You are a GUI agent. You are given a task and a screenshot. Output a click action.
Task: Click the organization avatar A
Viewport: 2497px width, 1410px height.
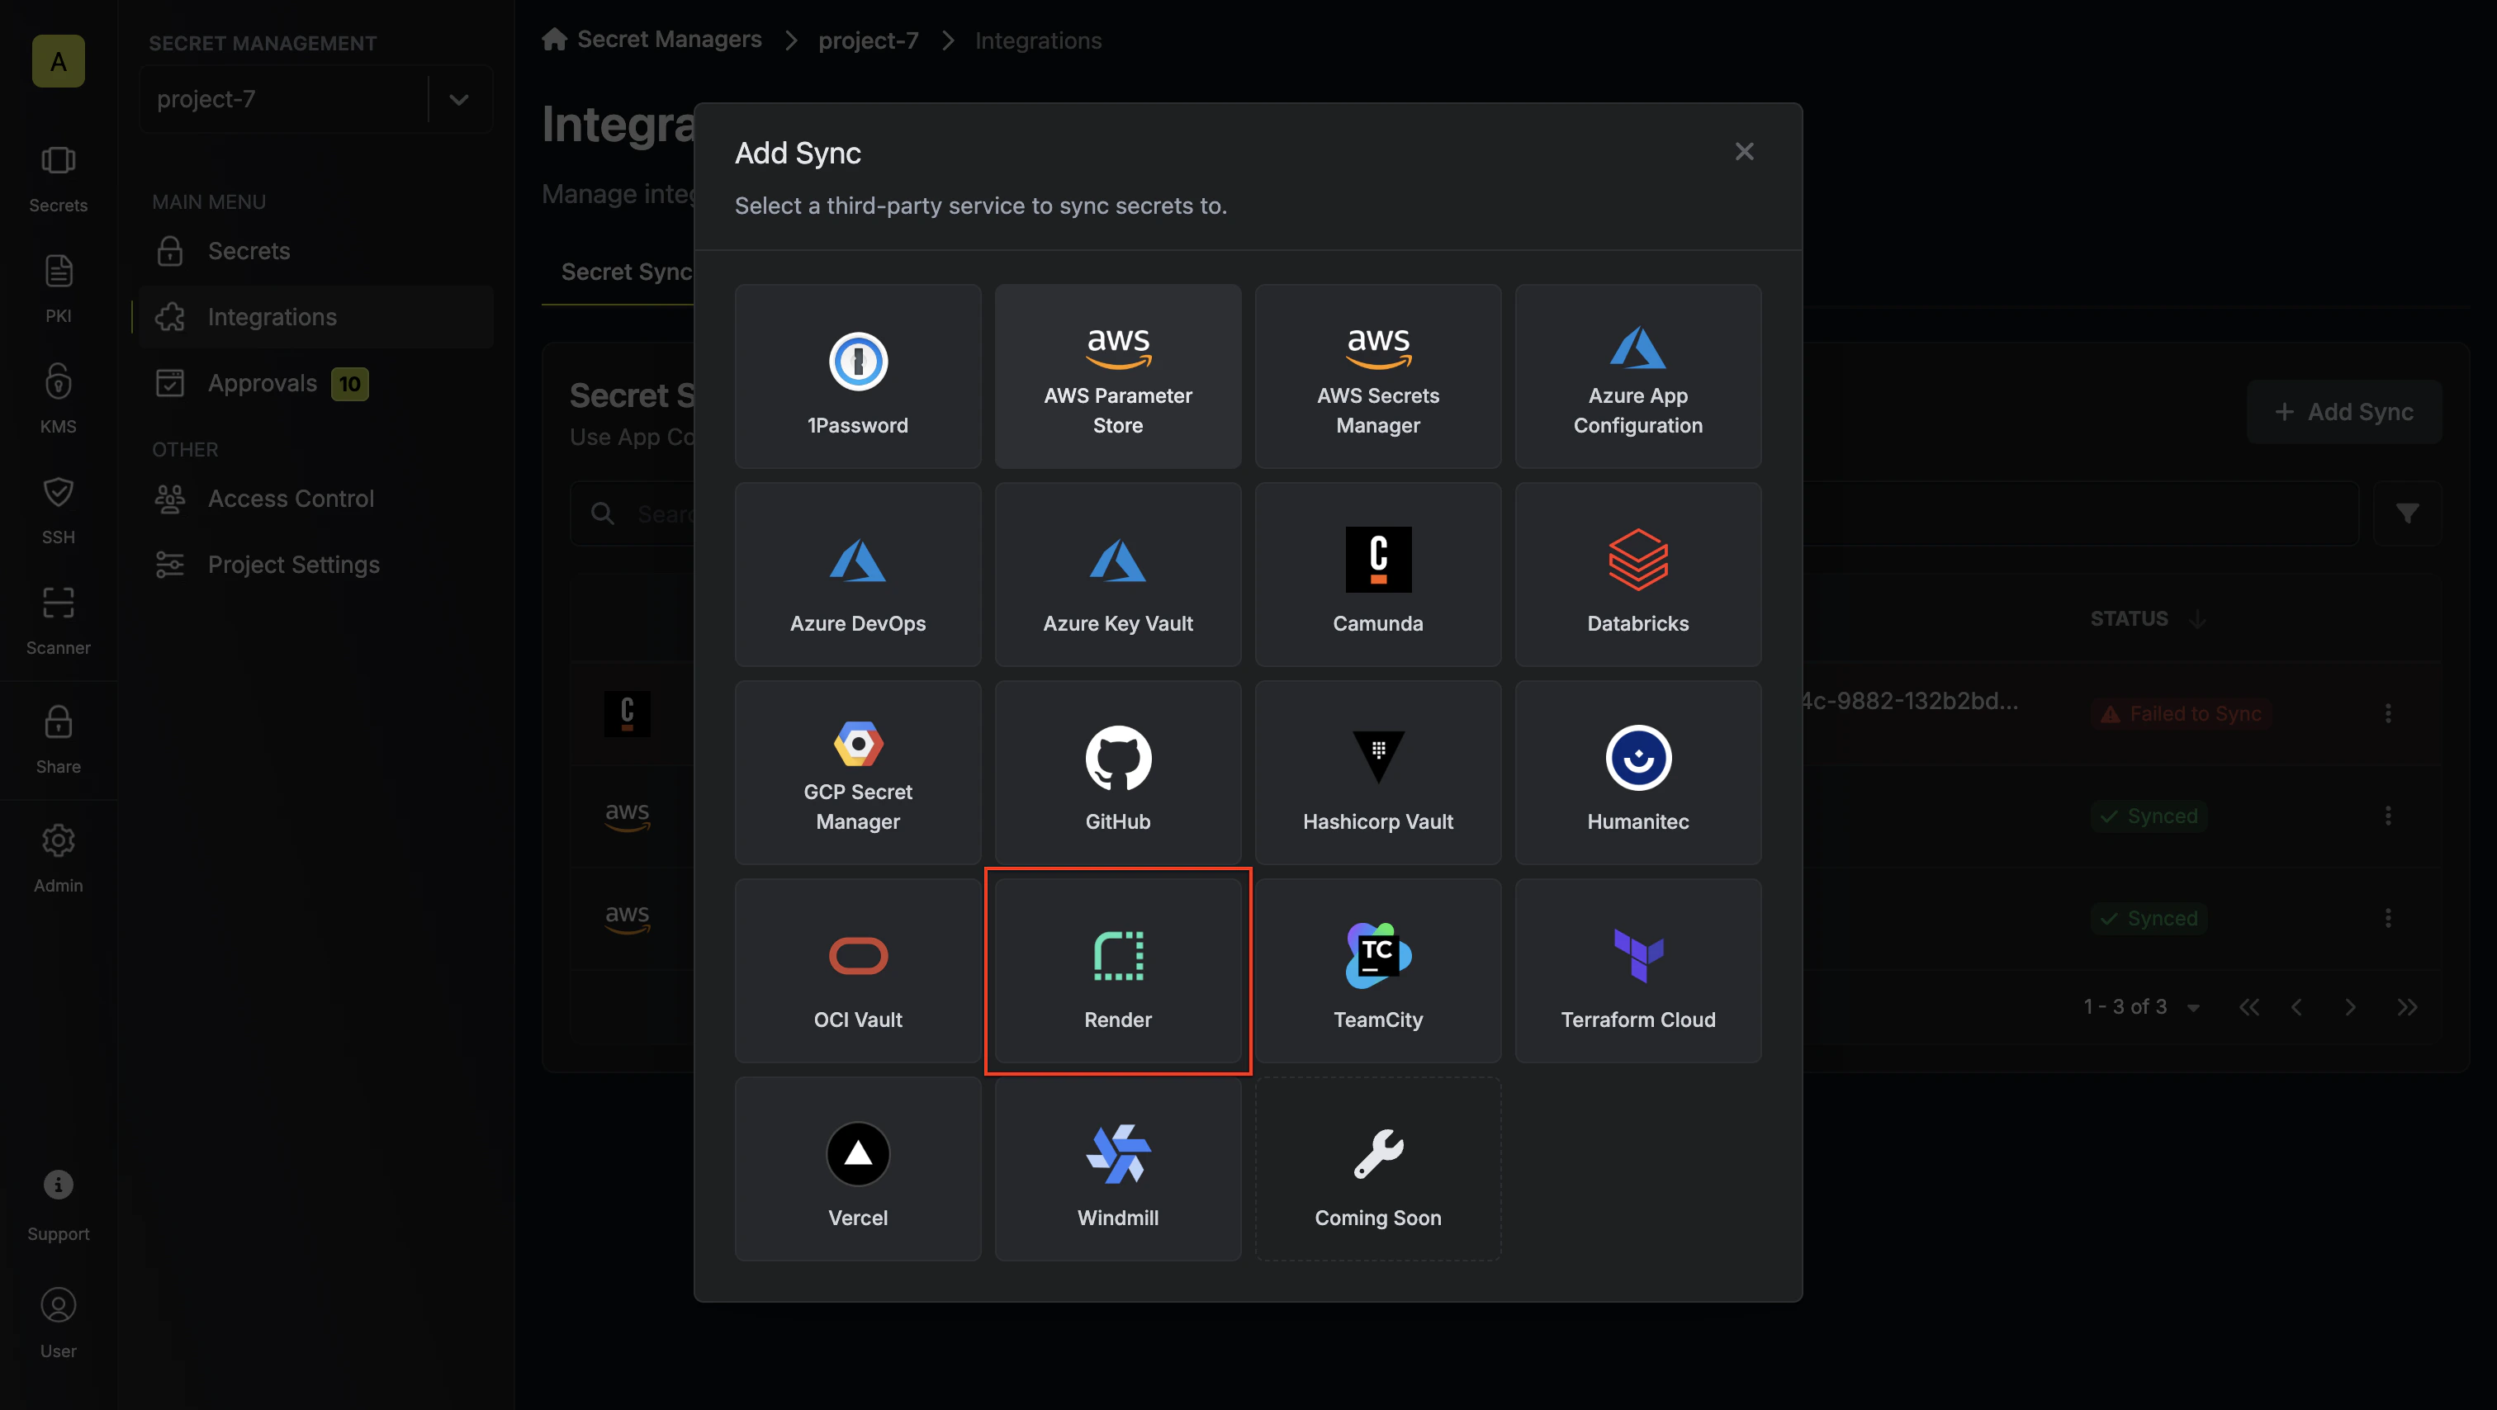click(58, 62)
